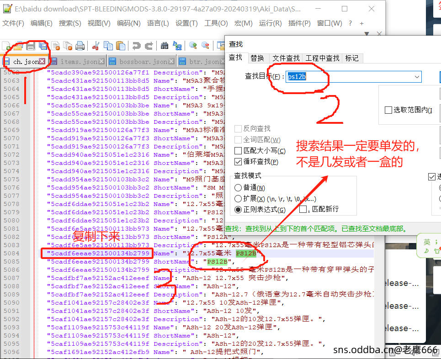441x359 pixels.
Task: Open the 编码(N) menu
Action: pyautogui.click(x=128, y=23)
